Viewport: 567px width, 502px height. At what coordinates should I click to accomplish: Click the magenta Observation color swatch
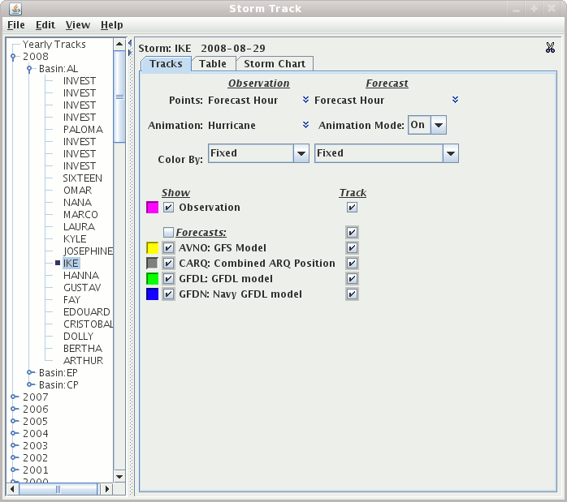point(152,208)
